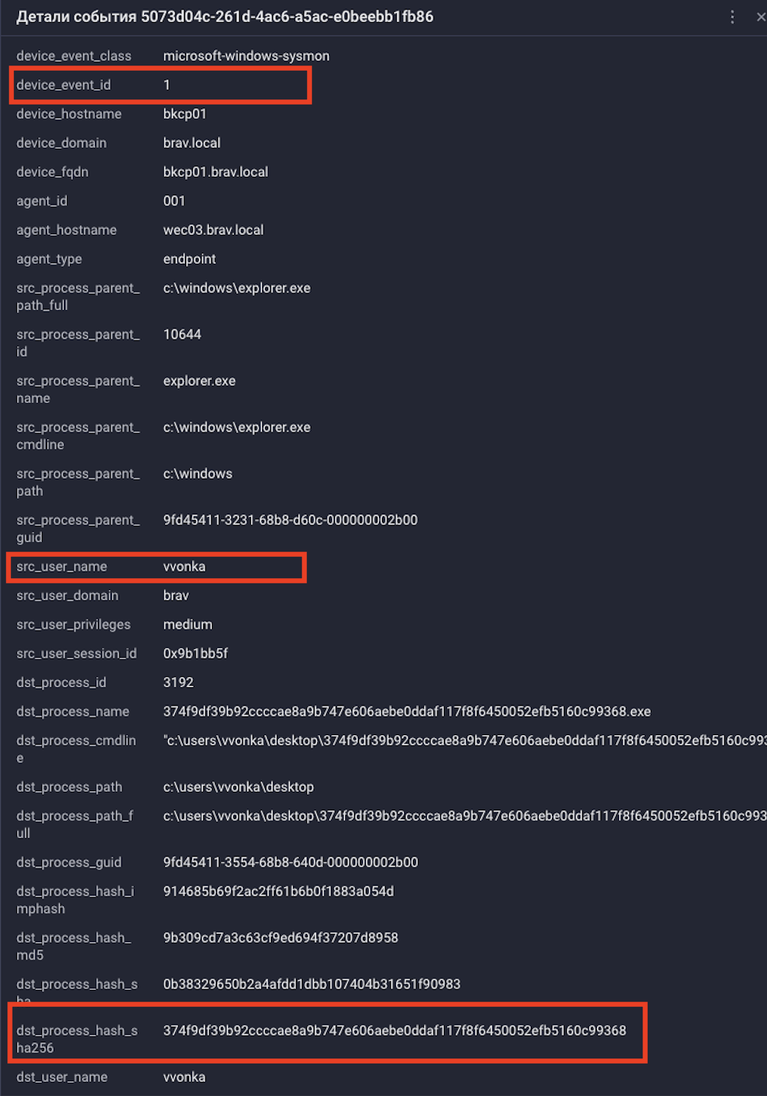Click the src_user_privileges value medium

(188, 625)
